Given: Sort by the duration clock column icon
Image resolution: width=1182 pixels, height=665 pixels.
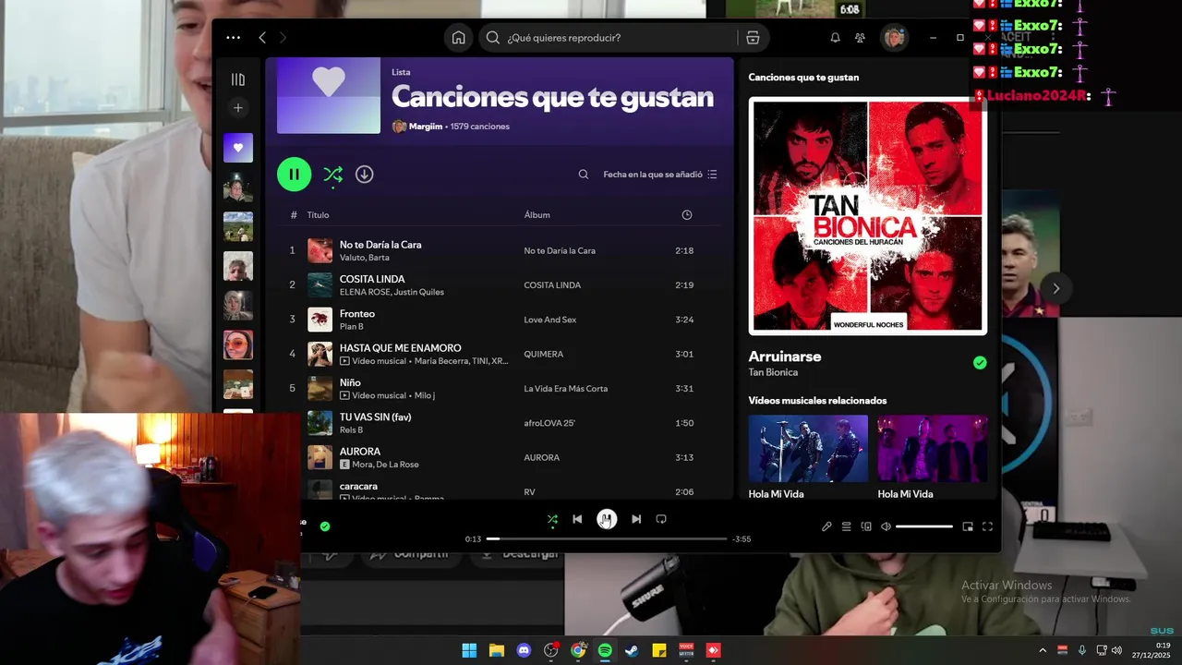Looking at the screenshot, I should [686, 215].
